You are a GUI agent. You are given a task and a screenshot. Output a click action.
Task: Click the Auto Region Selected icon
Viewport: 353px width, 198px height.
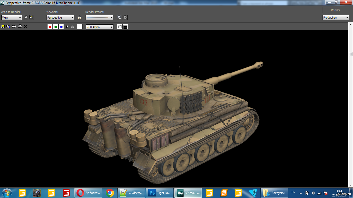[31, 18]
